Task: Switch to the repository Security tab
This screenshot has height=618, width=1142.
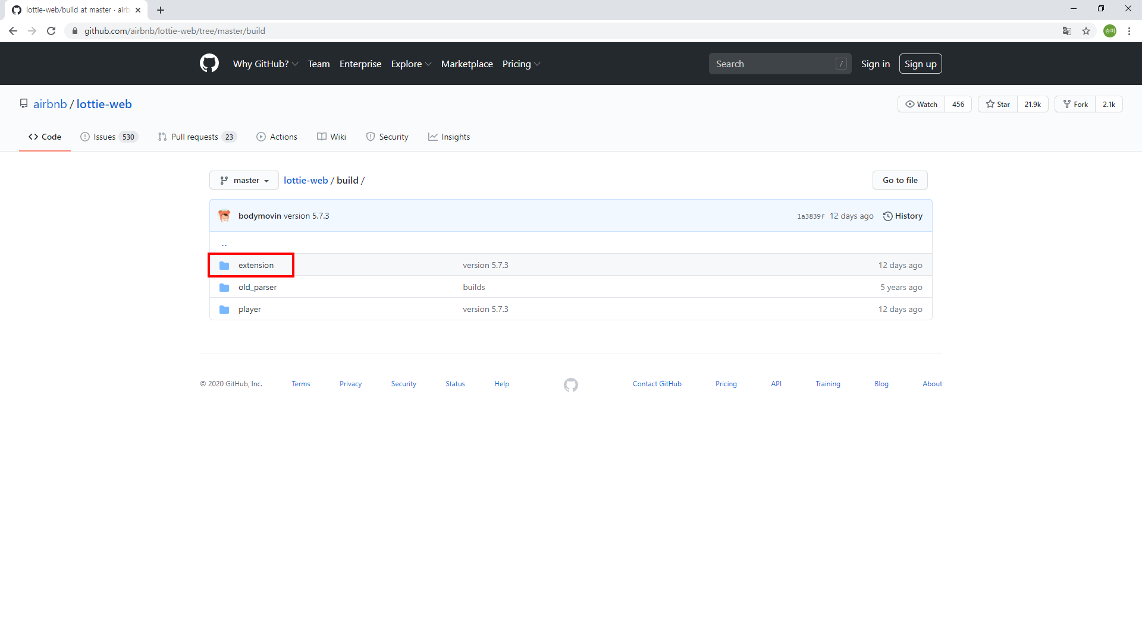Action: (387, 137)
